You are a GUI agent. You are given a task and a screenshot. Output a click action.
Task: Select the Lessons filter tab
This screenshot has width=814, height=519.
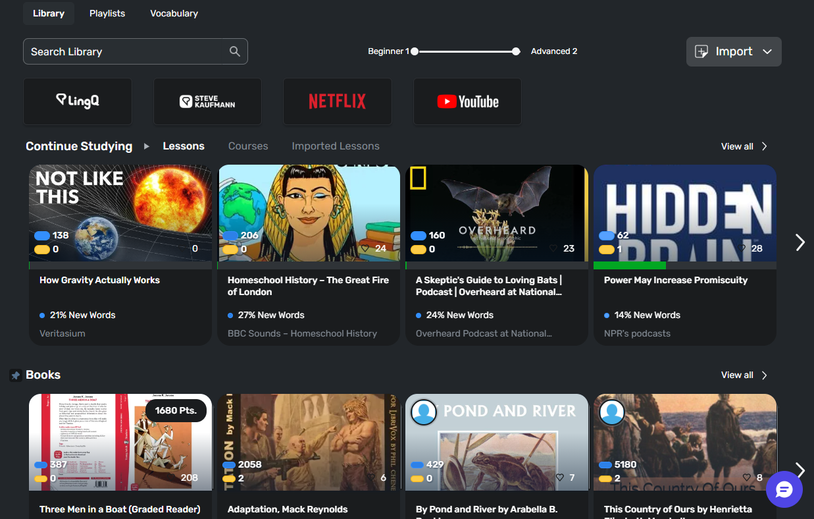click(x=184, y=146)
